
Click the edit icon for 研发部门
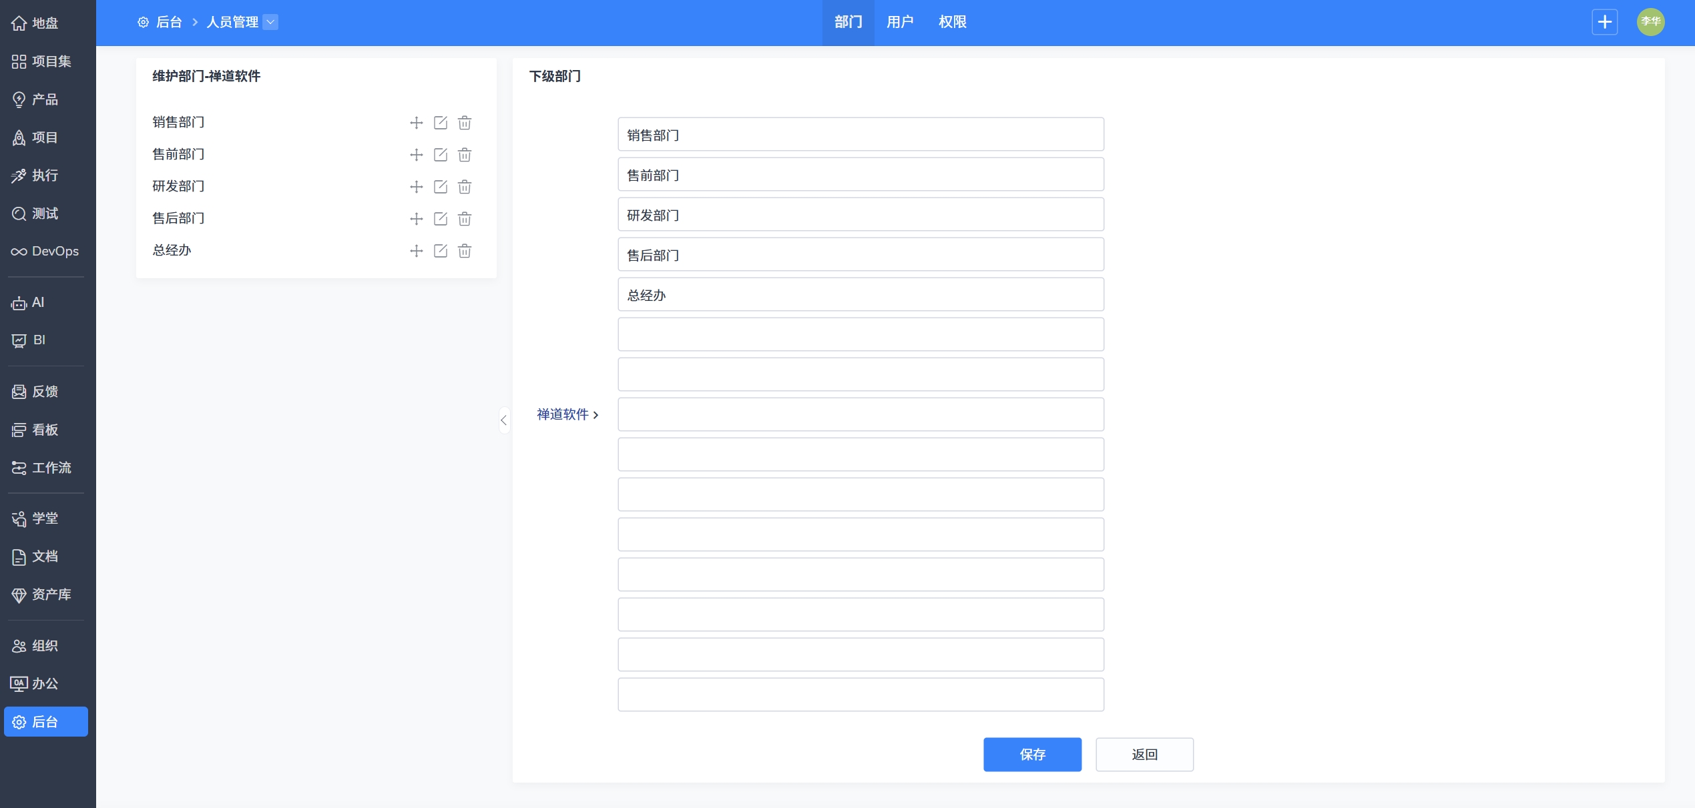point(441,187)
